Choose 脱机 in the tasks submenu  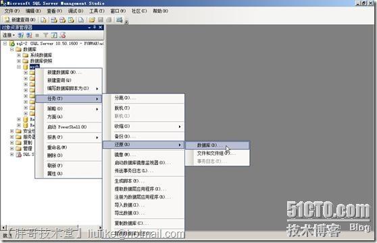pos(144,108)
